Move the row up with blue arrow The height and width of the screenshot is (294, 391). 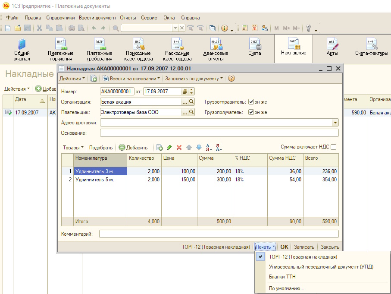tap(189, 148)
